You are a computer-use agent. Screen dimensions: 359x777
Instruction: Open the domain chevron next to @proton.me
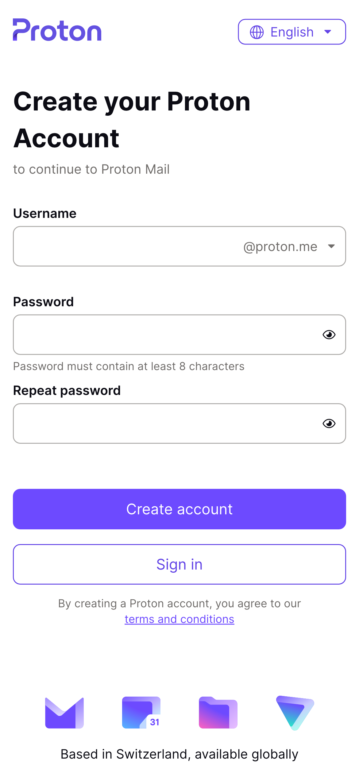(332, 246)
